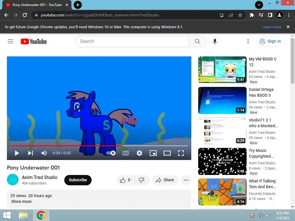The height and width of the screenshot is (221, 295).
Task: Open Action Center flag icon
Action: pyautogui.click(x=252, y=215)
